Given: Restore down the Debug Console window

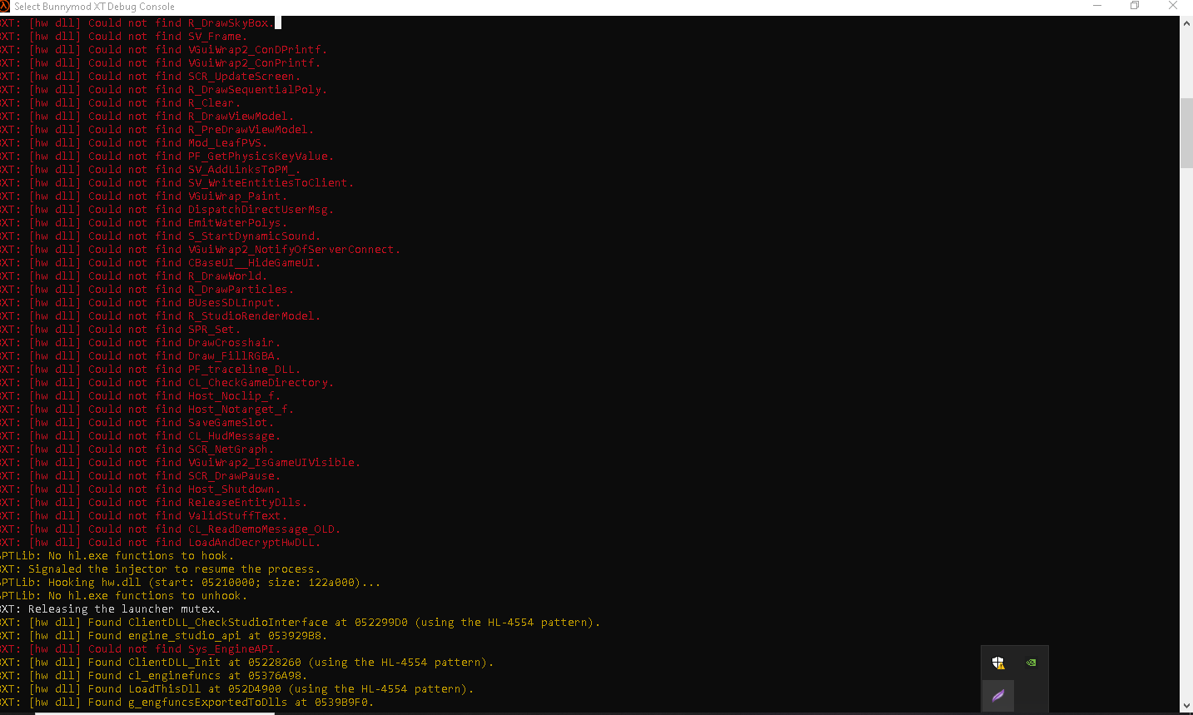Looking at the screenshot, I should [x=1135, y=6].
